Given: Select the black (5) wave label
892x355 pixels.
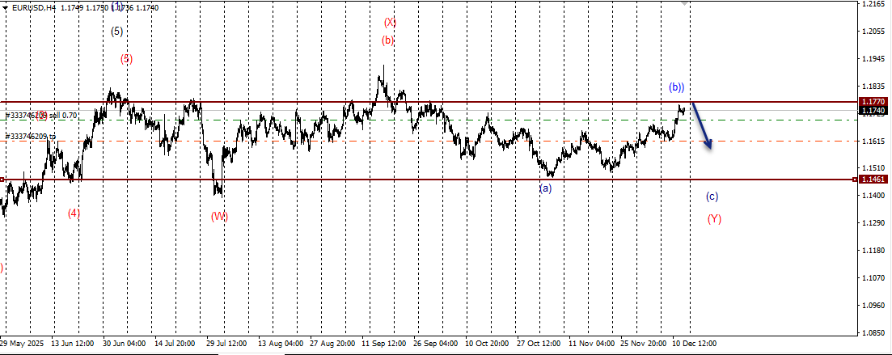Looking at the screenshot, I should tap(116, 32).
